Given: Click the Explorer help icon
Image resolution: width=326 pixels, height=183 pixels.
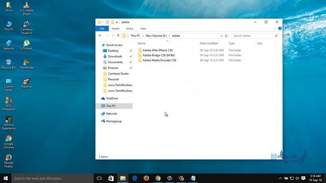Looking at the screenshot, I should click(280, 28).
